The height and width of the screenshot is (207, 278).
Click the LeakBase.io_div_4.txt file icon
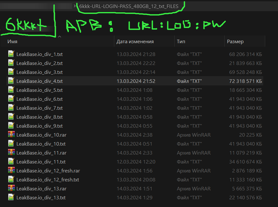coord(11,81)
